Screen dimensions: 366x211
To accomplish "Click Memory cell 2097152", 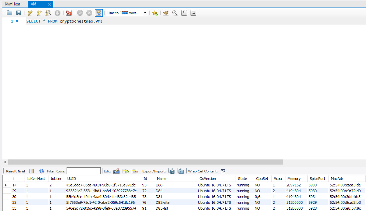I will [296, 185].
